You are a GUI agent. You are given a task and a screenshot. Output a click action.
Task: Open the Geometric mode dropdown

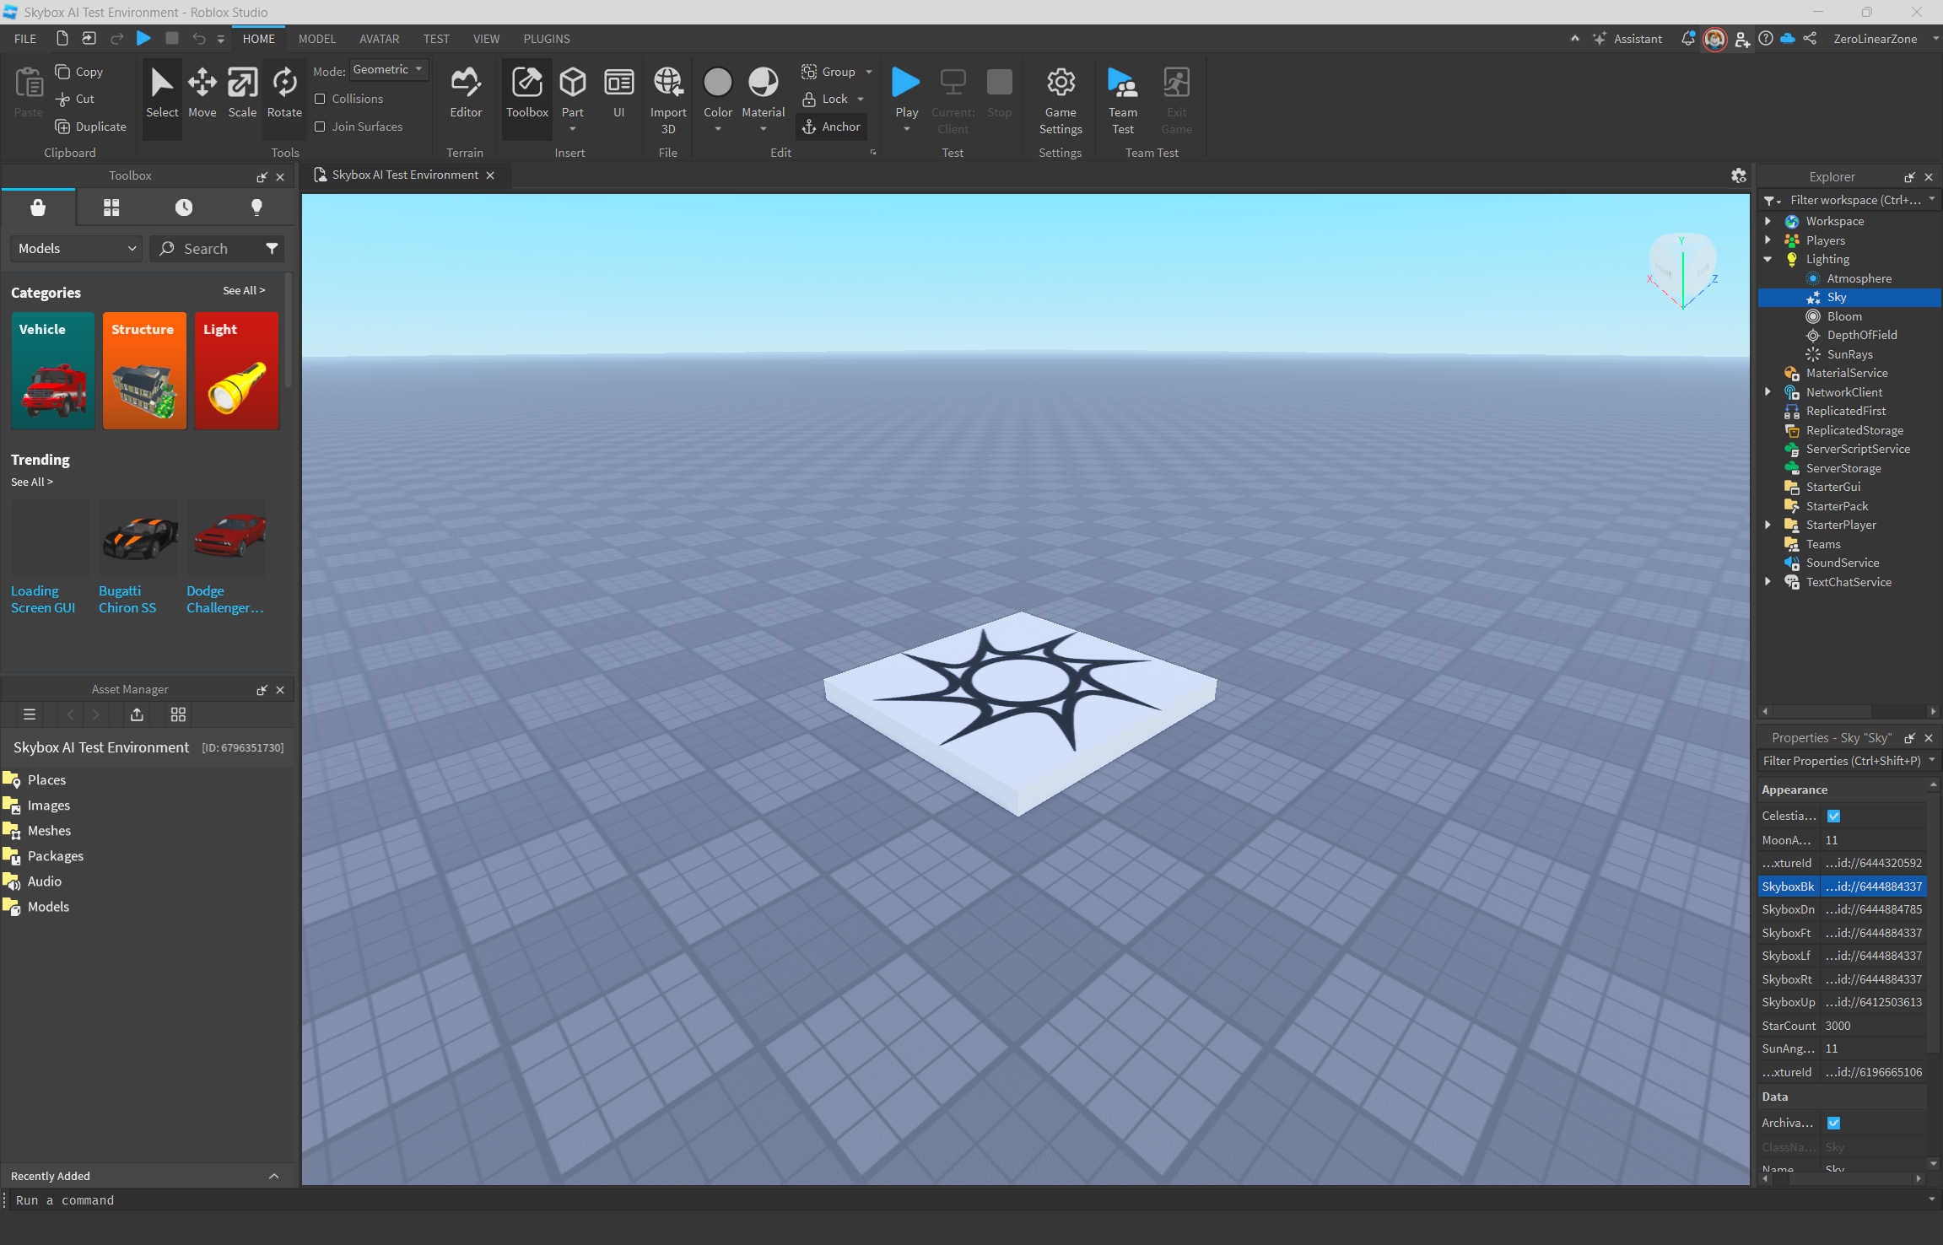(x=388, y=70)
